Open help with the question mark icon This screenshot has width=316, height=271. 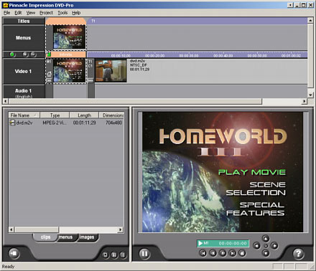pyautogui.click(x=298, y=253)
